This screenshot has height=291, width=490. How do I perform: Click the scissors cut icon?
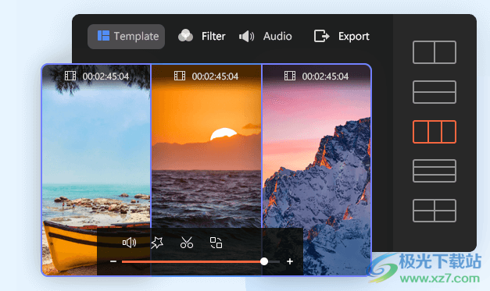[187, 243]
